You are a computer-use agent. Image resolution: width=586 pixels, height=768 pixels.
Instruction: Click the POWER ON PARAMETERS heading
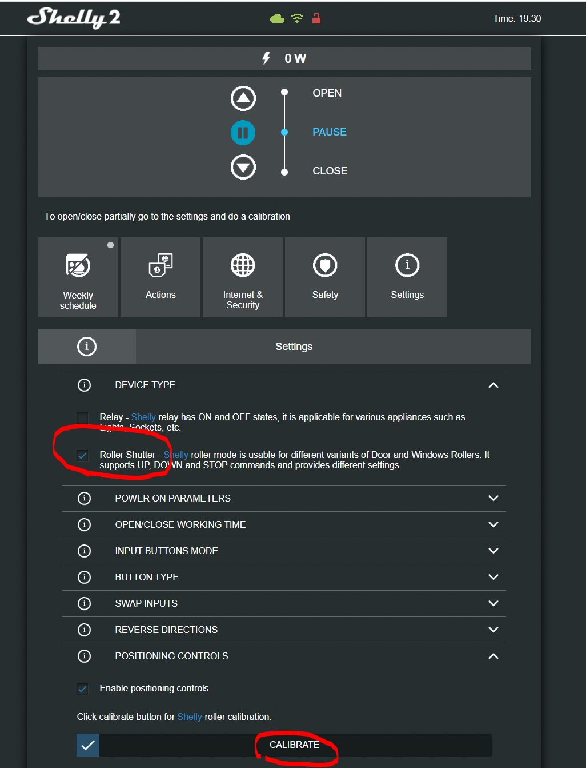[173, 498]
